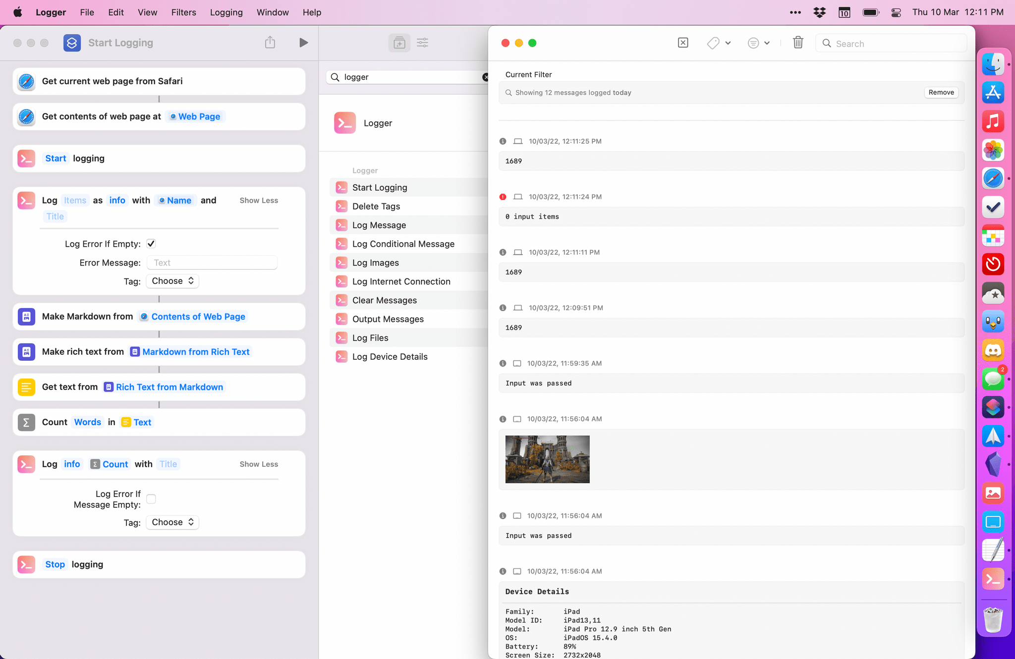The height and width of the screenshot is (659, 1015).
Task: Open the File menu
Action: point(87,12)
